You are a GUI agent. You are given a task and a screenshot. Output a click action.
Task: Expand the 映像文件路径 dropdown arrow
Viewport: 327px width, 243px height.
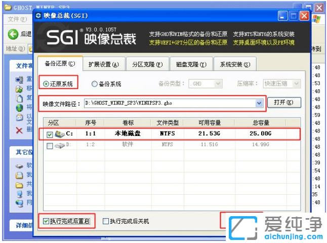pyautogui.click(x=259, y=103)
